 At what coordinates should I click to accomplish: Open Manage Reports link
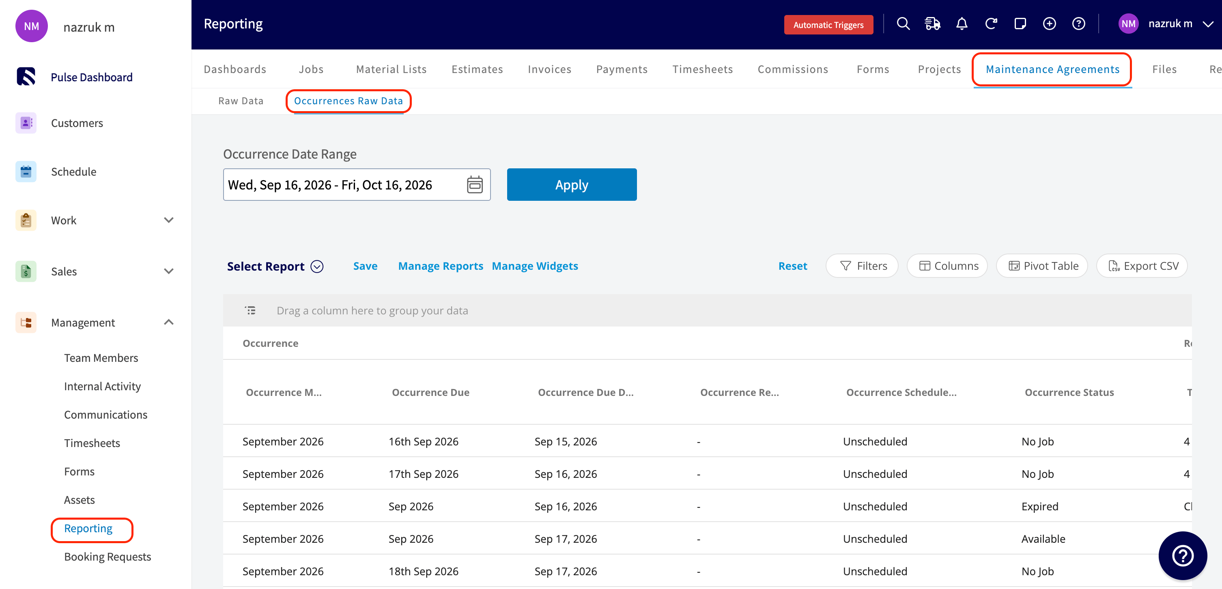click(x=440, y=266)
